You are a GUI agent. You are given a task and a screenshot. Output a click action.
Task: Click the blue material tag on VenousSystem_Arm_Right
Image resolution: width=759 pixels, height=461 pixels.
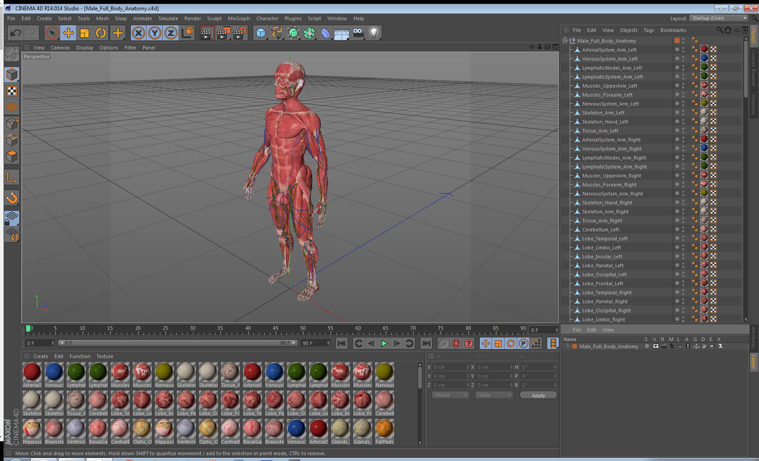point(704,148)
